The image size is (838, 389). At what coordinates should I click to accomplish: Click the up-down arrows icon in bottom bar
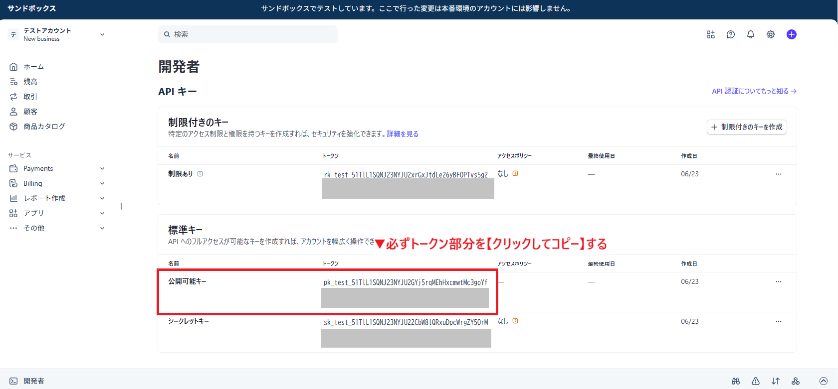[x=776, y=381]
